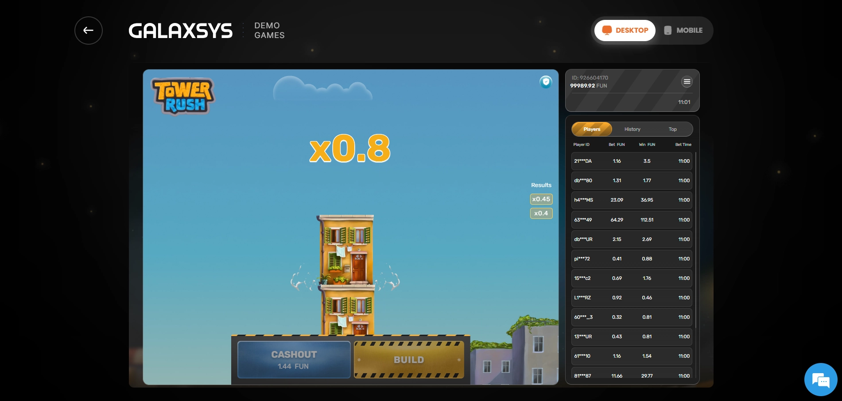Click the ID: 926604170 text
This screenshot has height=401, width=842.
590,78
